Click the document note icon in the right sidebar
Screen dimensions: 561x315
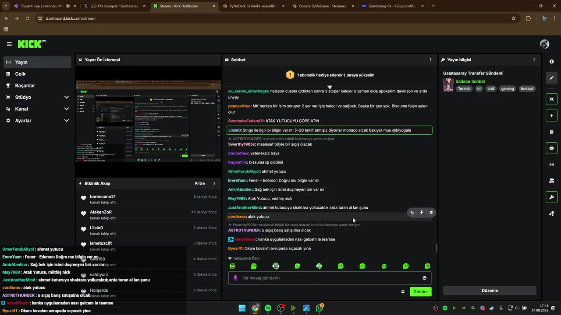click(x=551, y=132)
